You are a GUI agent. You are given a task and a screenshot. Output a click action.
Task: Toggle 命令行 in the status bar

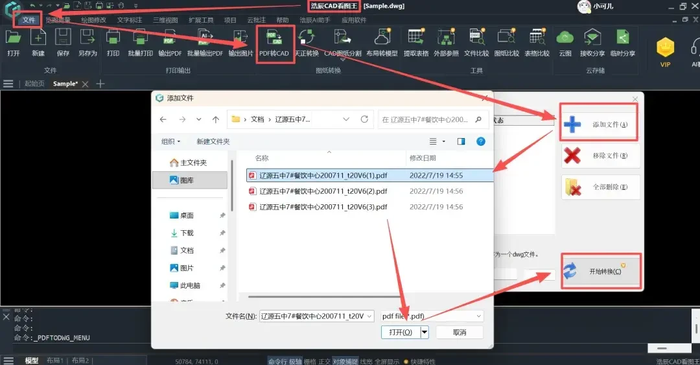click(277, 361)
